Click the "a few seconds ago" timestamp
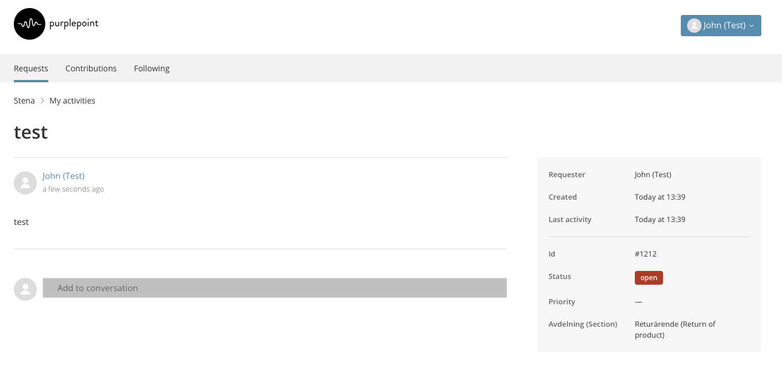 pyautogui.click(x=73, y=189)
